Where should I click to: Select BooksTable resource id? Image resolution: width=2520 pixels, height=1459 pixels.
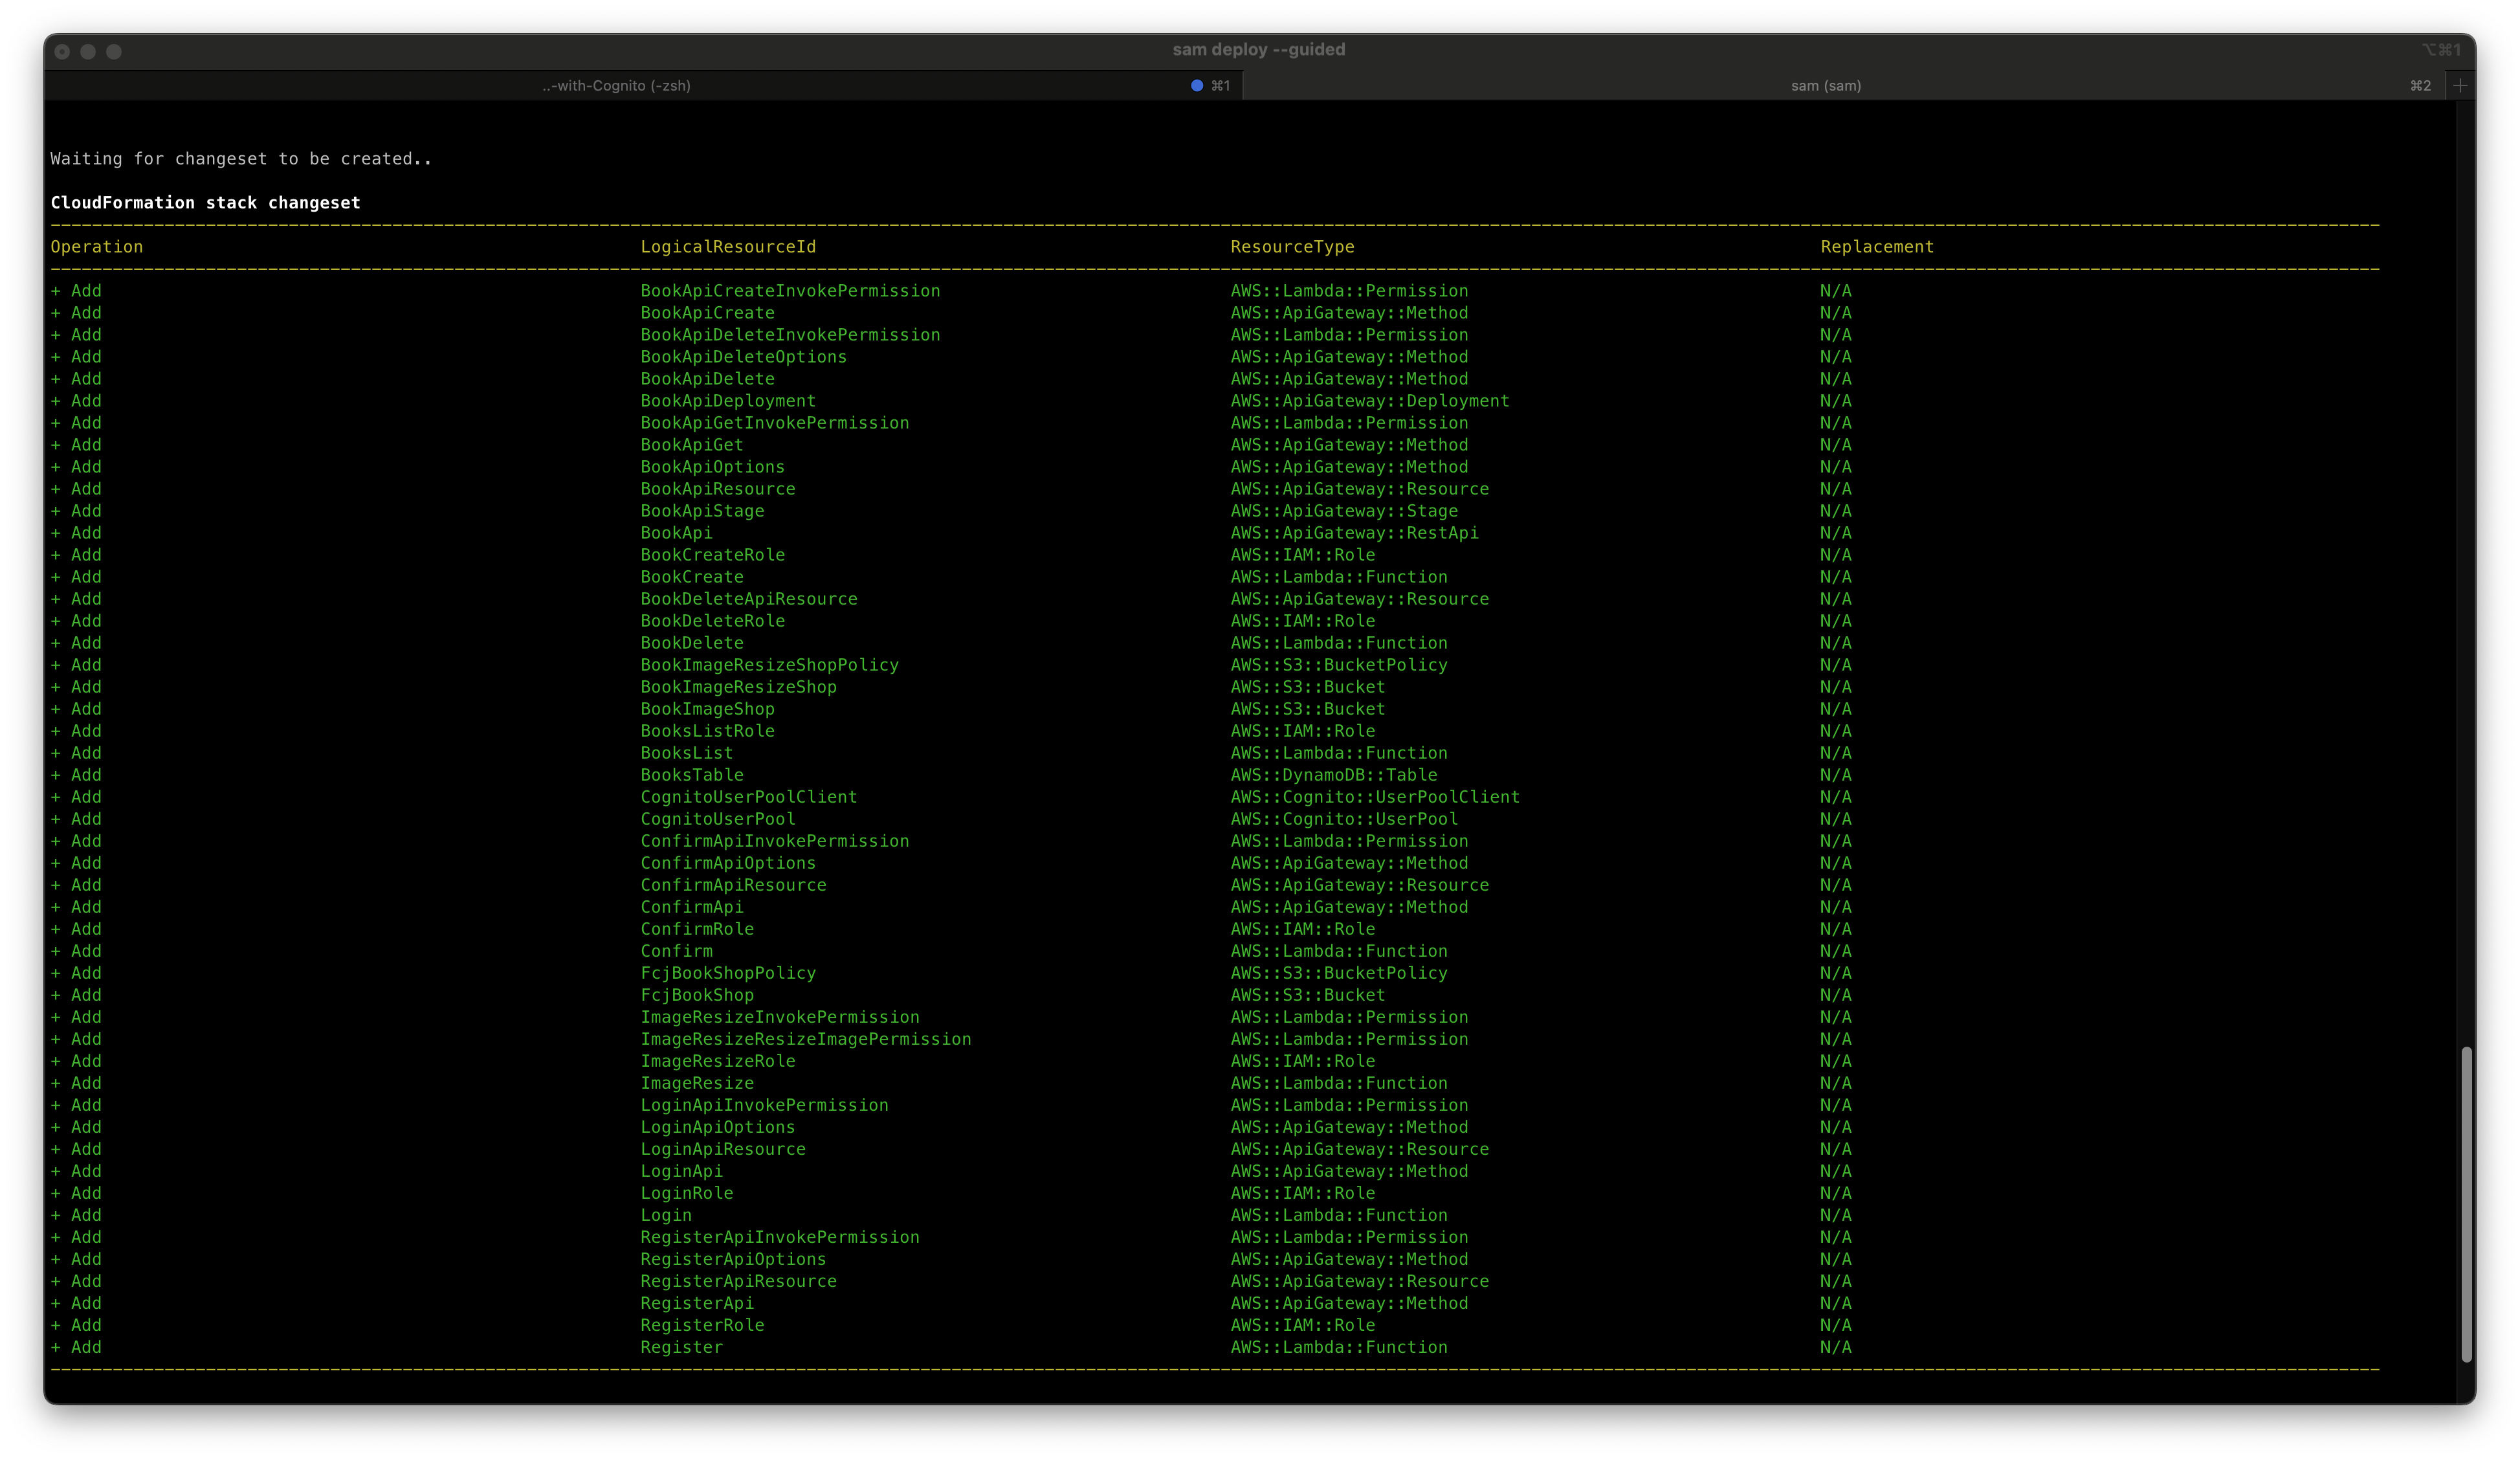click(x=692, y=775)
